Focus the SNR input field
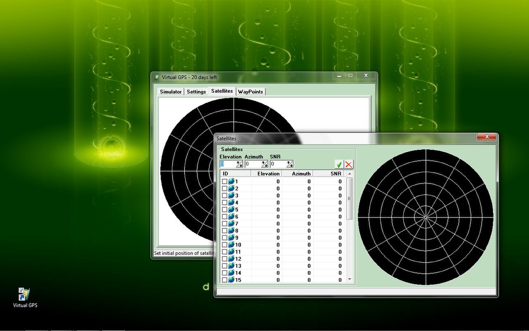This screenshot has height=331, width=529. click(x=278, y=164)
